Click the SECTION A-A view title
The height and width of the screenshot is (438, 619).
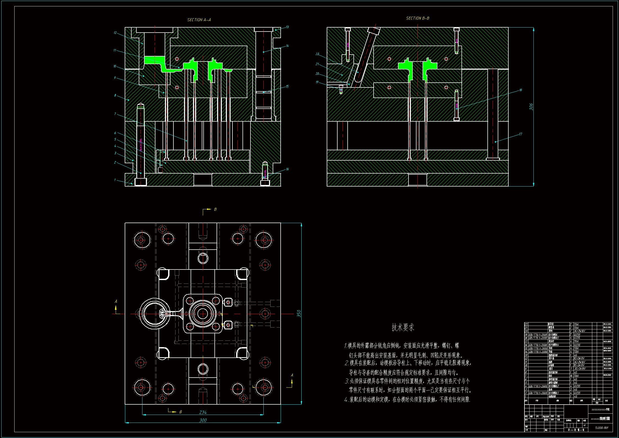tap(199, 20)
